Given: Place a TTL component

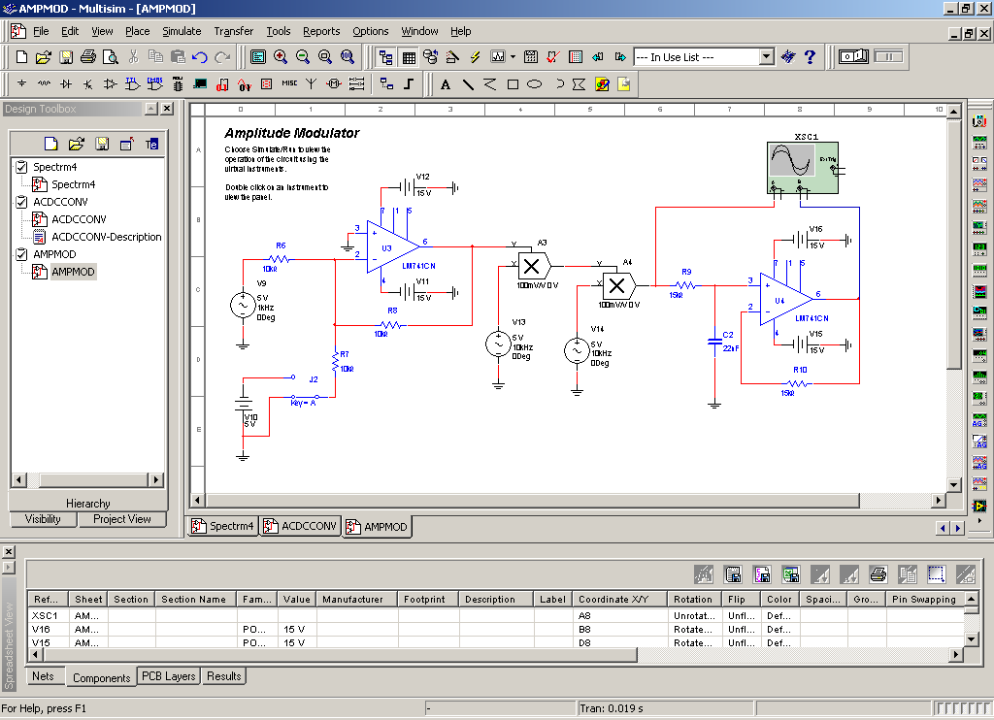Looking at the screenshot, I should (x=132, y=83).
